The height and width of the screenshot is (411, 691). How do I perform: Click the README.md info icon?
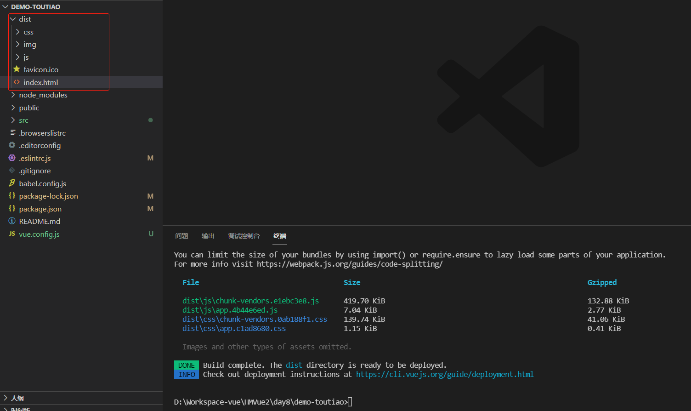point(12,221)
